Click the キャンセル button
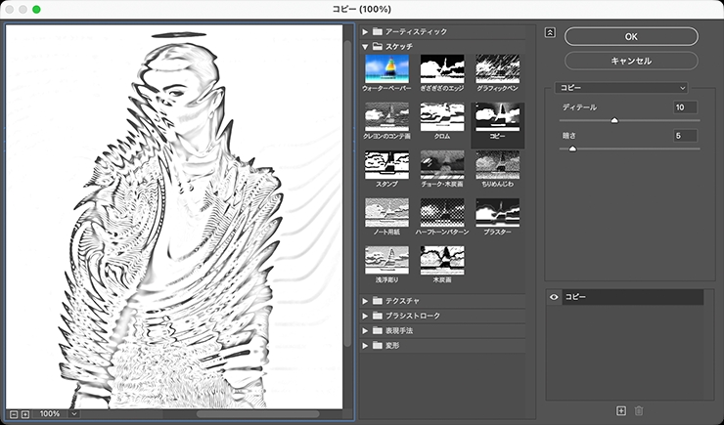The height and width of the screenshot is (425, 724). tap(630, 60)
